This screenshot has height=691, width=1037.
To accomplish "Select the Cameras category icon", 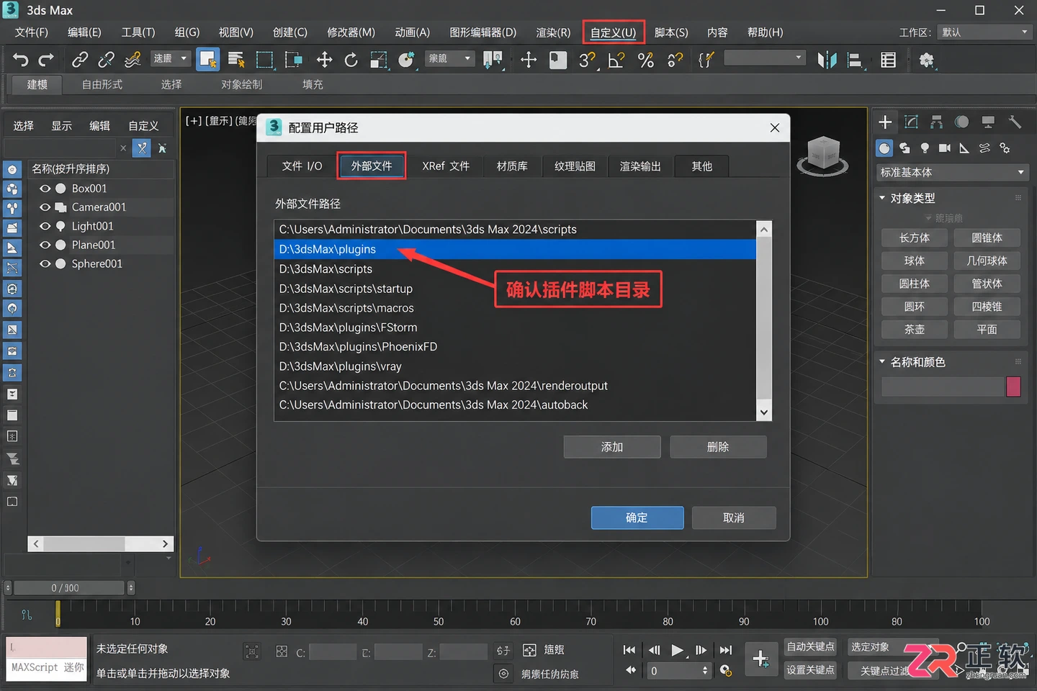I will click(944, 148).
